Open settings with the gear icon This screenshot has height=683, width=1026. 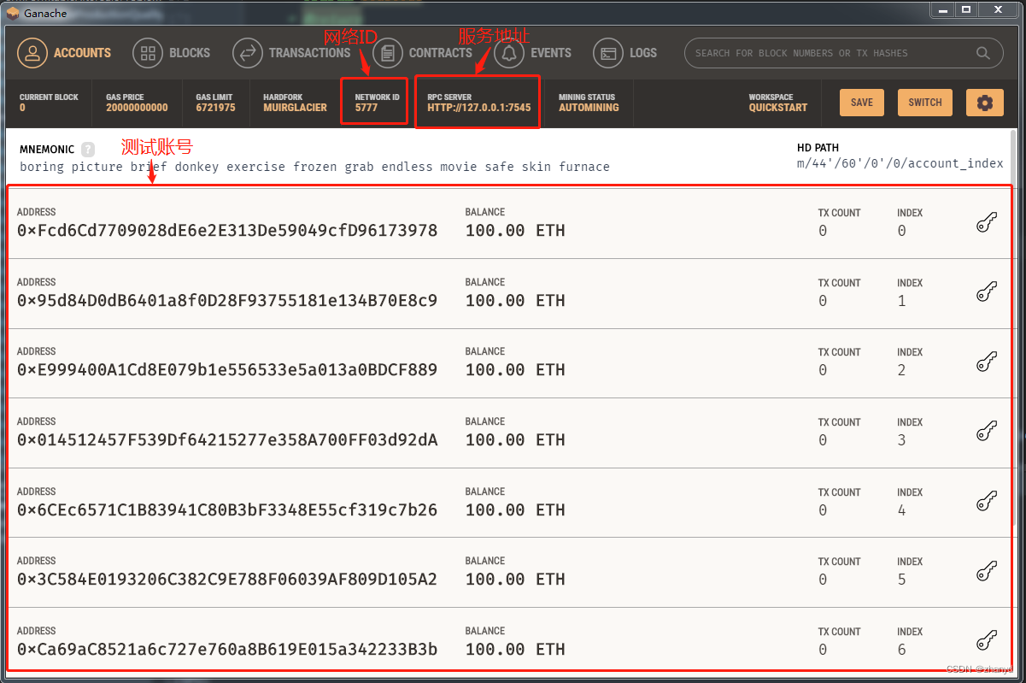click(x=985, y=103)
